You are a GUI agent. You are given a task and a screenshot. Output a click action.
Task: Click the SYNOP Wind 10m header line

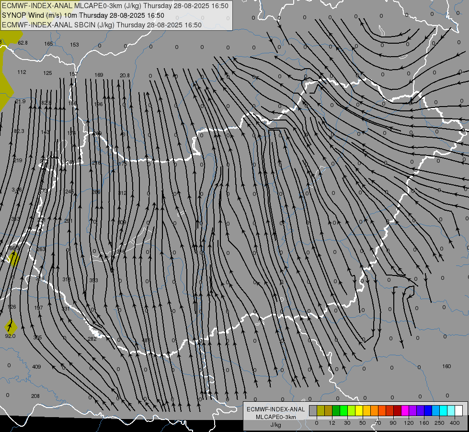pos(83,15)
